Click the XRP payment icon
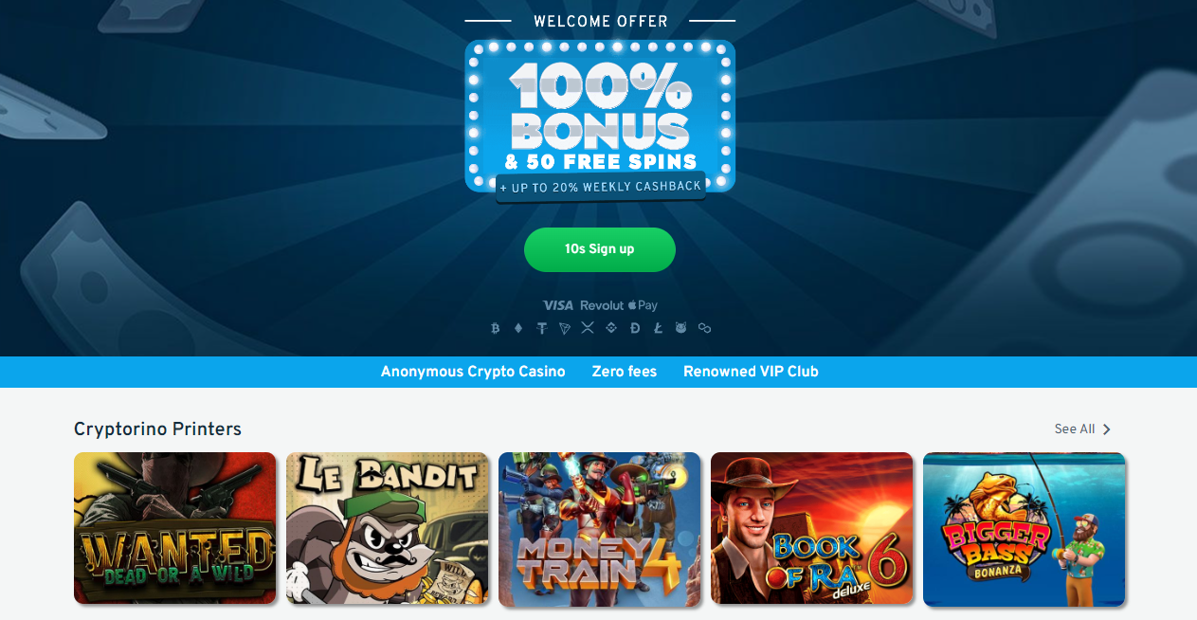 (x=588, y=328)
